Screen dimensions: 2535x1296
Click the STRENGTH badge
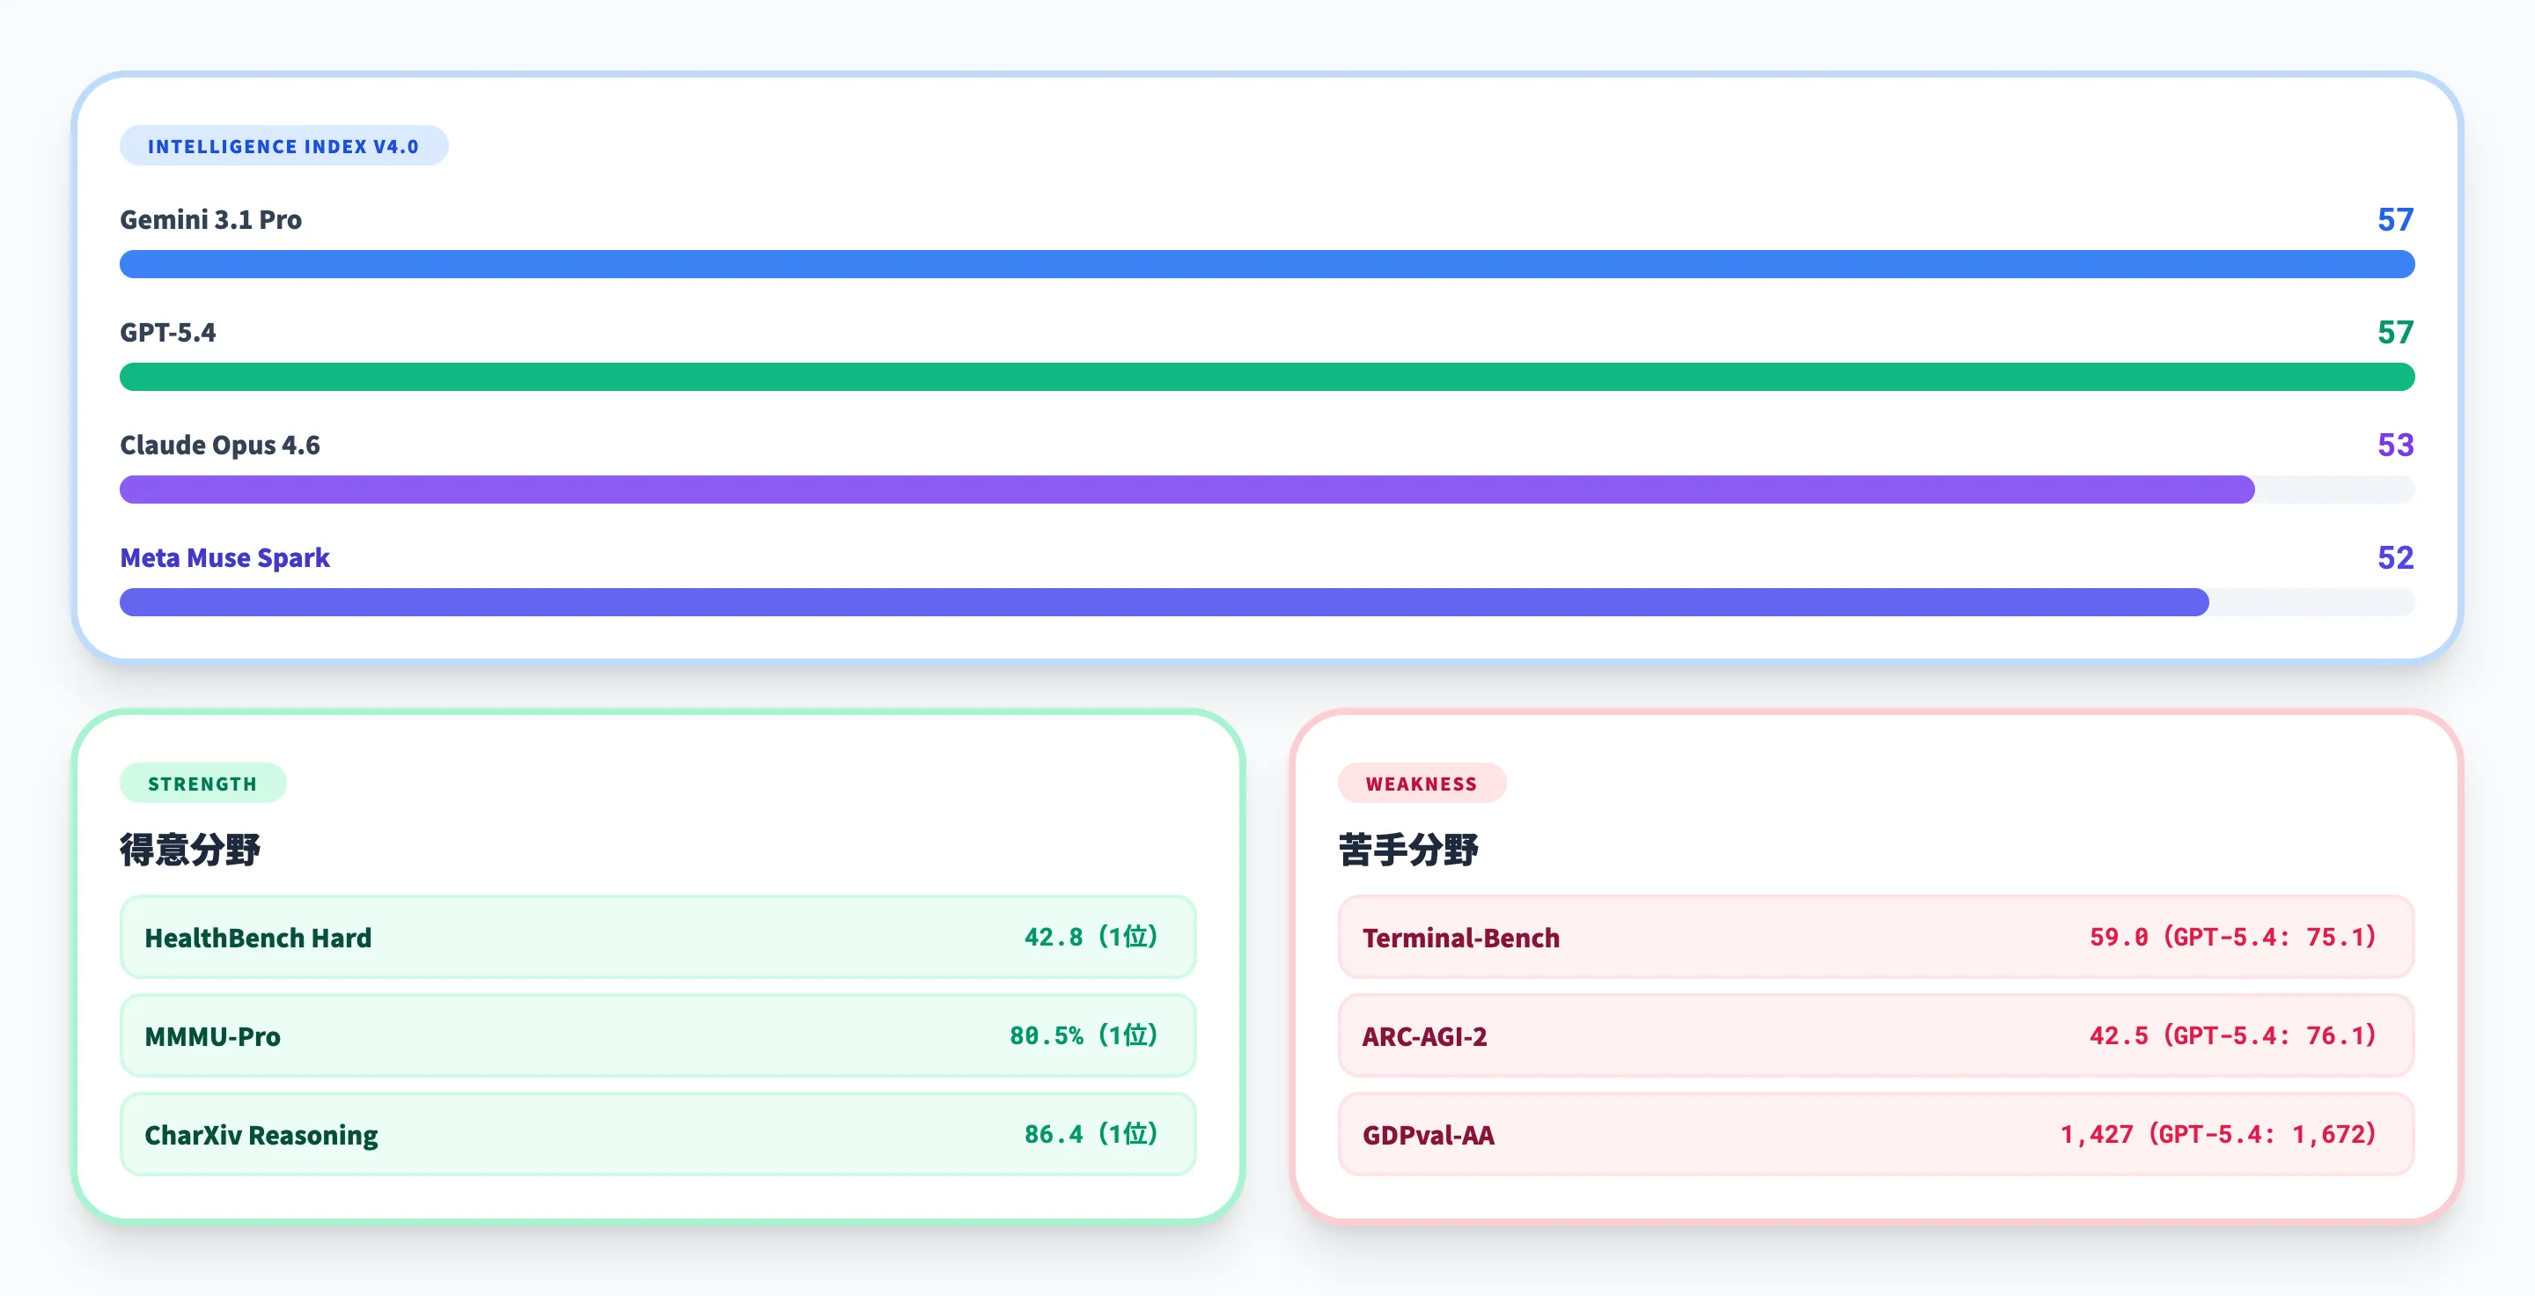tap(202, 784)
